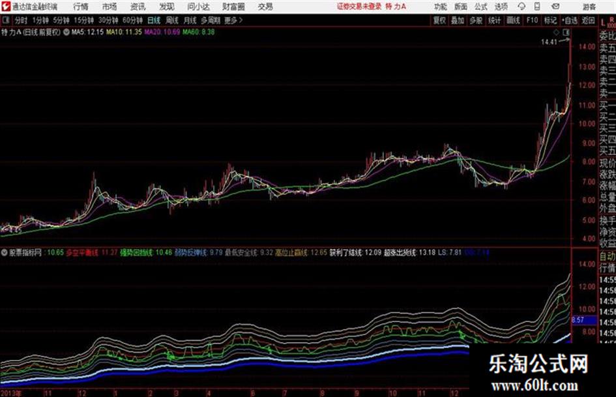616x397 pixels.
Task: Click the 弱势反弹线 indicator label
Action: 190,252
